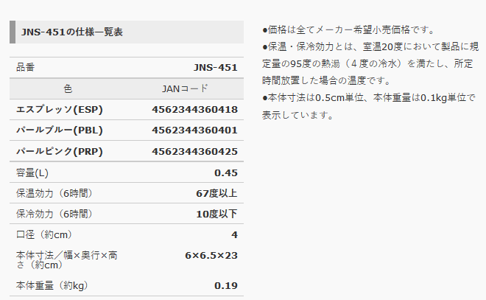Click the JAN code 4562344360418
Screen dimensions: 486x300
(x=194, y=109)
